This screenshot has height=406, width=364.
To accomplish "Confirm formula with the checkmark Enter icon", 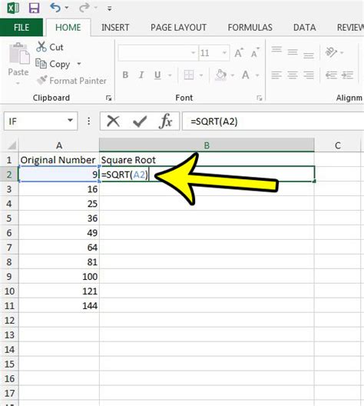I will point(140,121).
